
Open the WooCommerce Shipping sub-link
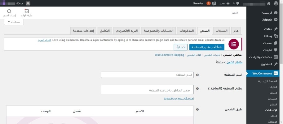click(169, 55)
